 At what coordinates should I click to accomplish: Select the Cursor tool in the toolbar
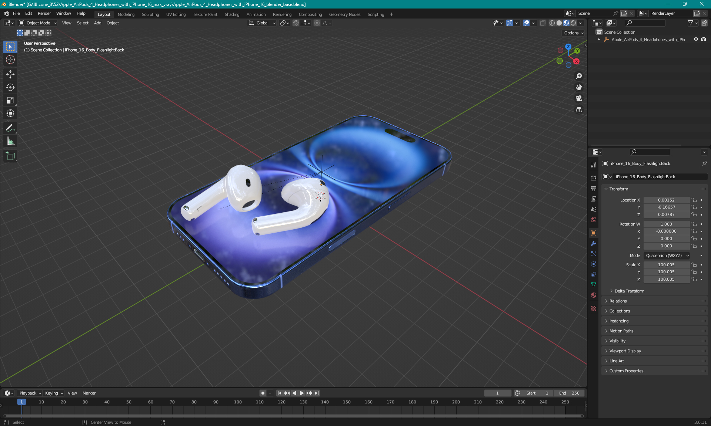10,60
